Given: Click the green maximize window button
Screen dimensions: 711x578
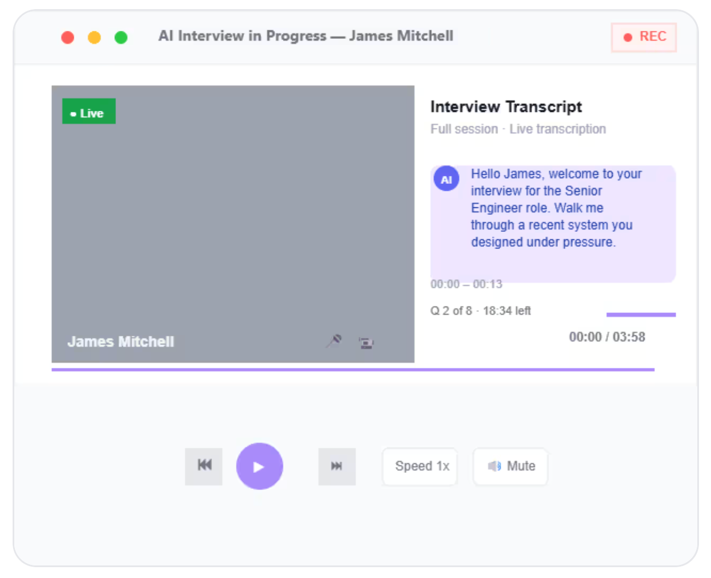Looking at the screenshot, I should click(x=121, y=38).
